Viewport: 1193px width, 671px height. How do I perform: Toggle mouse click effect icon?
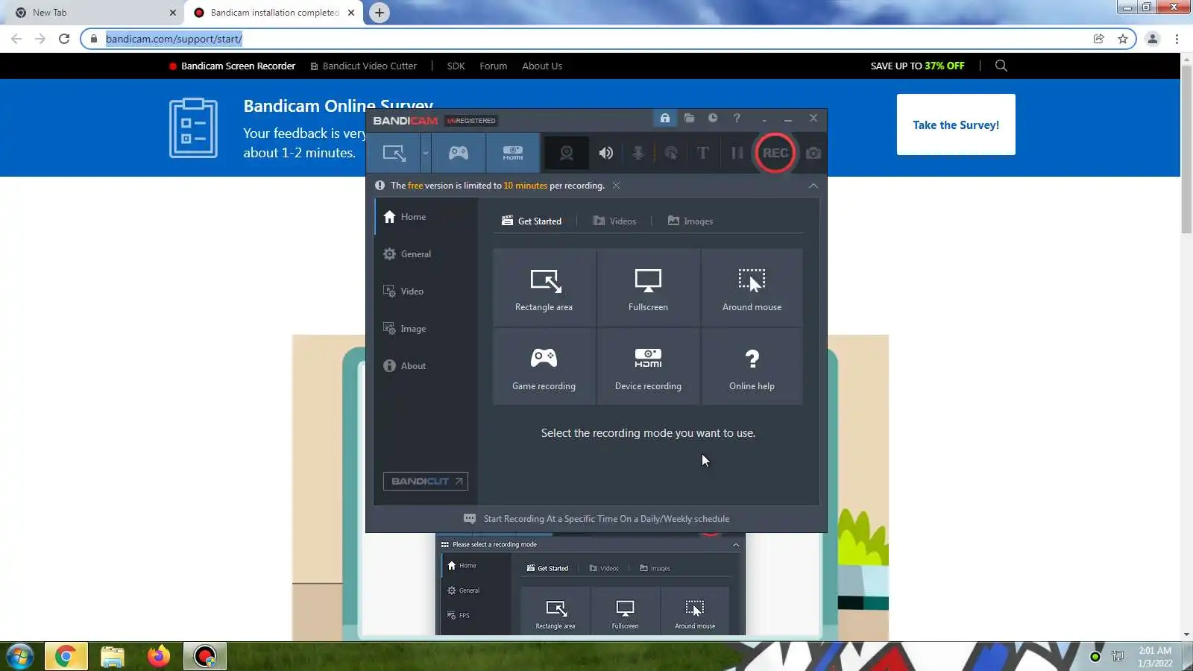tap(671, 153)
